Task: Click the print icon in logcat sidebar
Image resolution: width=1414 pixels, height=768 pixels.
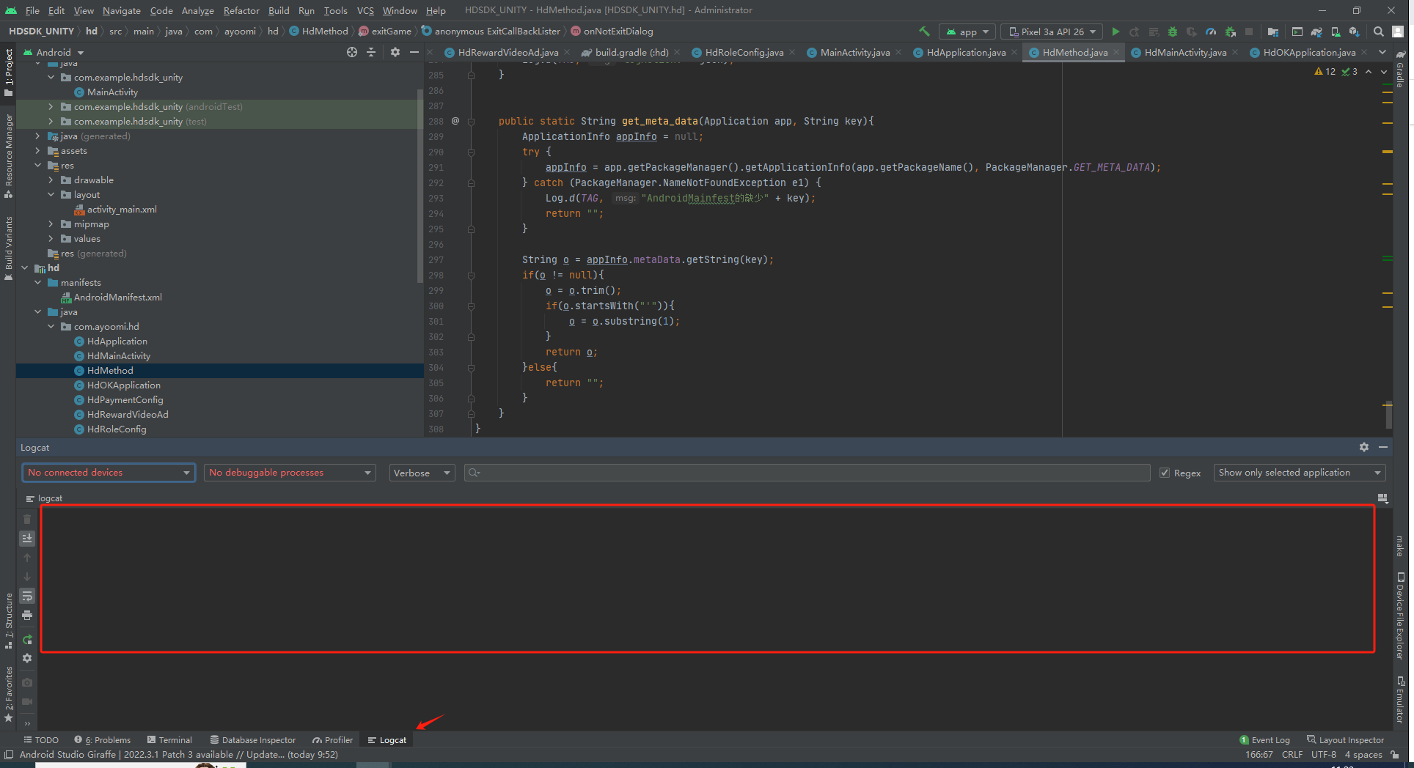Action: (x=27, y=616)
